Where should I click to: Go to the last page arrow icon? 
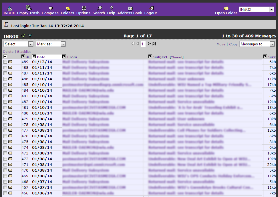click(x=154, y=44)
